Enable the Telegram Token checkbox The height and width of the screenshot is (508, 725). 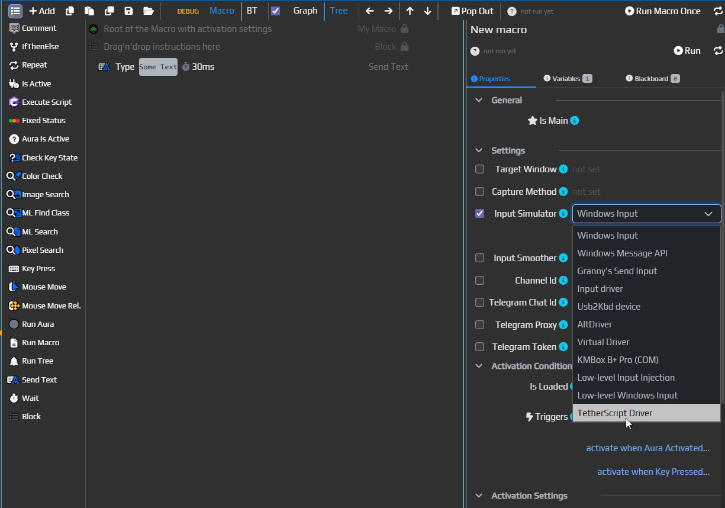coord(480,347)
